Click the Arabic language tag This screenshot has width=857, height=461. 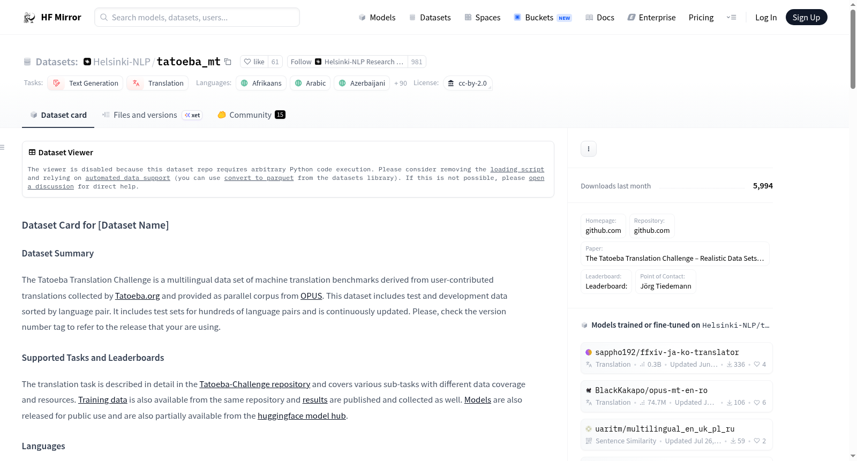(x=310, y=83)
